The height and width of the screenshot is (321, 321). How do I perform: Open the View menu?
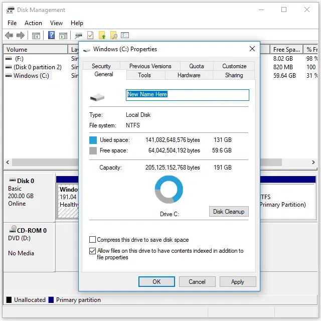pos(56,23)
